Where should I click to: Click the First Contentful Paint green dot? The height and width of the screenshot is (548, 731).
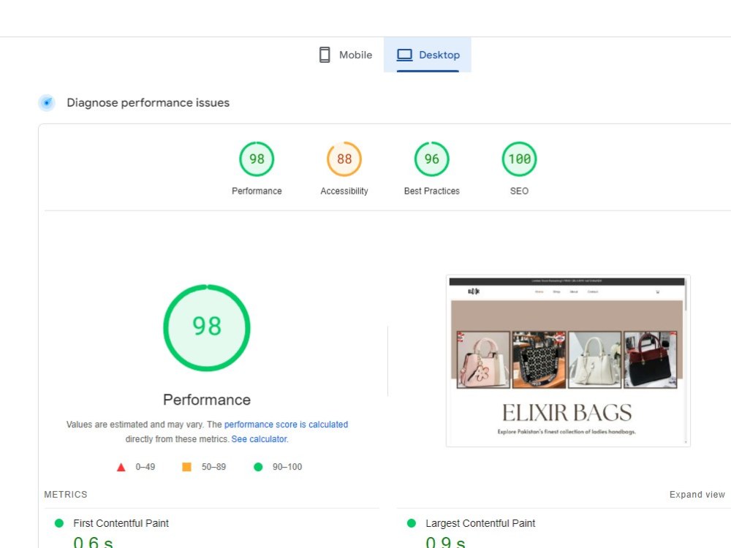click(x=58, y=523)
